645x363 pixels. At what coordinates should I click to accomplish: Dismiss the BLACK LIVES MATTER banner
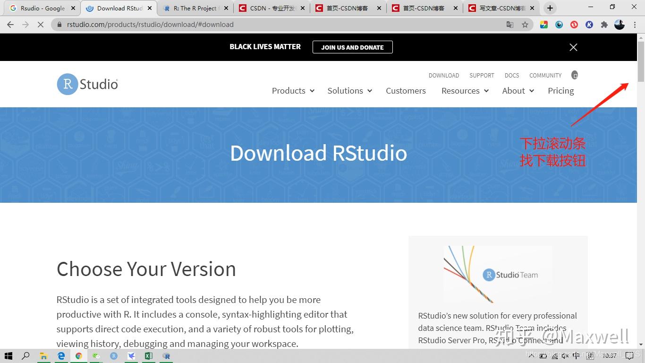[573, 47]
